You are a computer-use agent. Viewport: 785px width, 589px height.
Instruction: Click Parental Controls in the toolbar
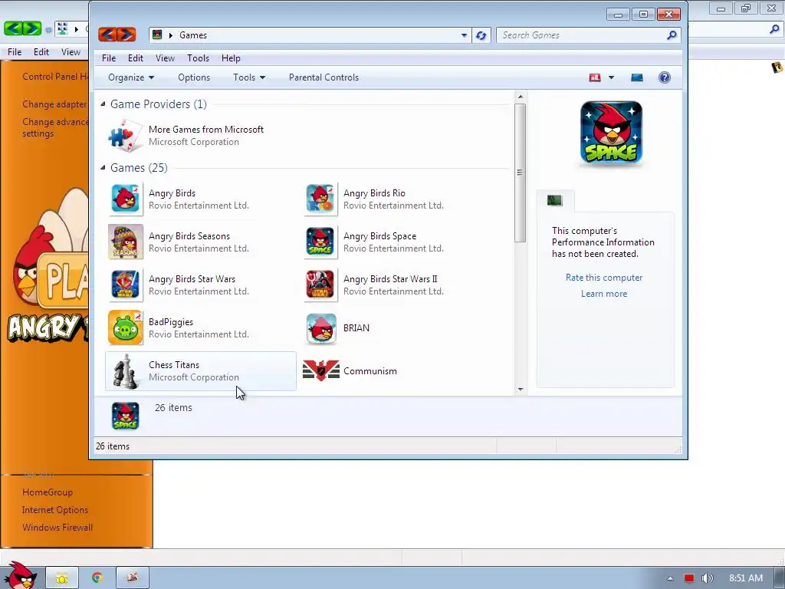[x=324, y=77]
